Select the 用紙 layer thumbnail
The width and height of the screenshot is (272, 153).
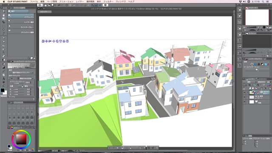click(252, 102)
